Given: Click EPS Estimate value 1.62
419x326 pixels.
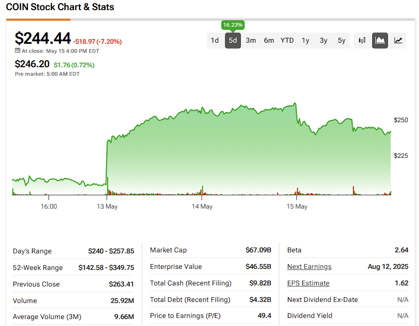Looking at the screenshot, I should 401,283.
